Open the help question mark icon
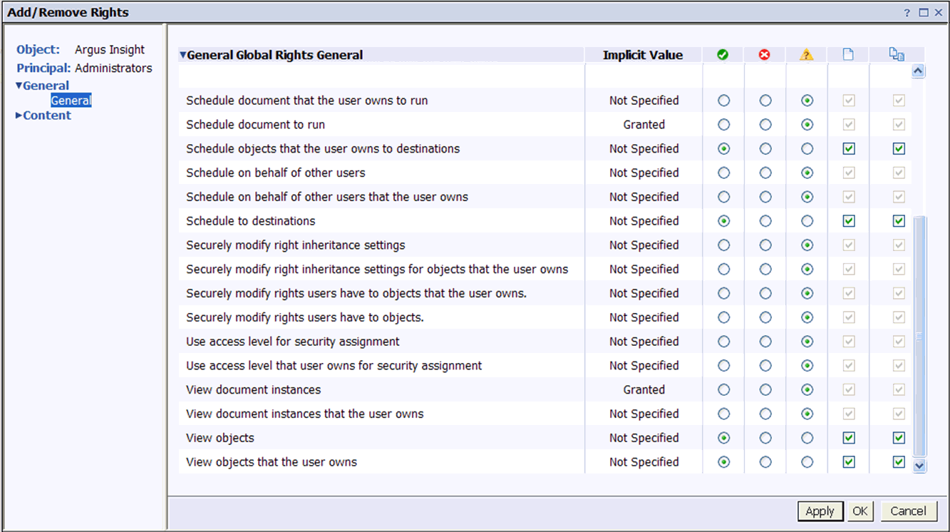Screen dimensions: 950x532 [x=907, y=13]
